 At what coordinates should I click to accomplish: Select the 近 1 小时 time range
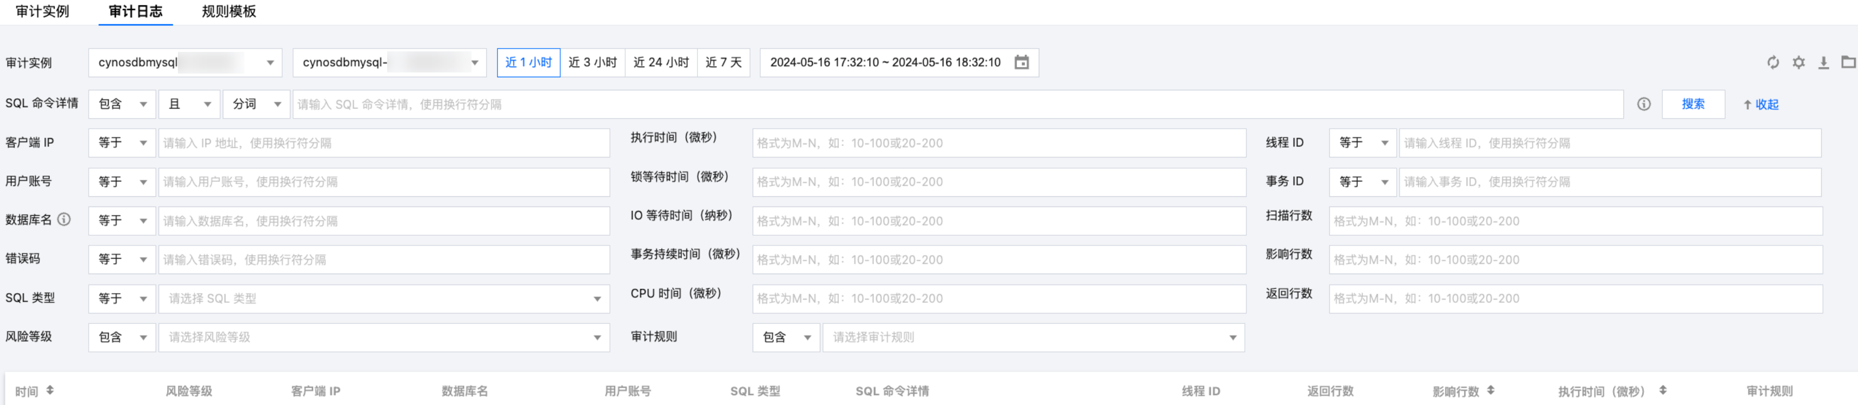(x=528, y=63)
